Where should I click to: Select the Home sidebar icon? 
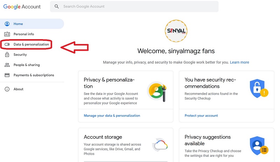[x=7, y=24]
